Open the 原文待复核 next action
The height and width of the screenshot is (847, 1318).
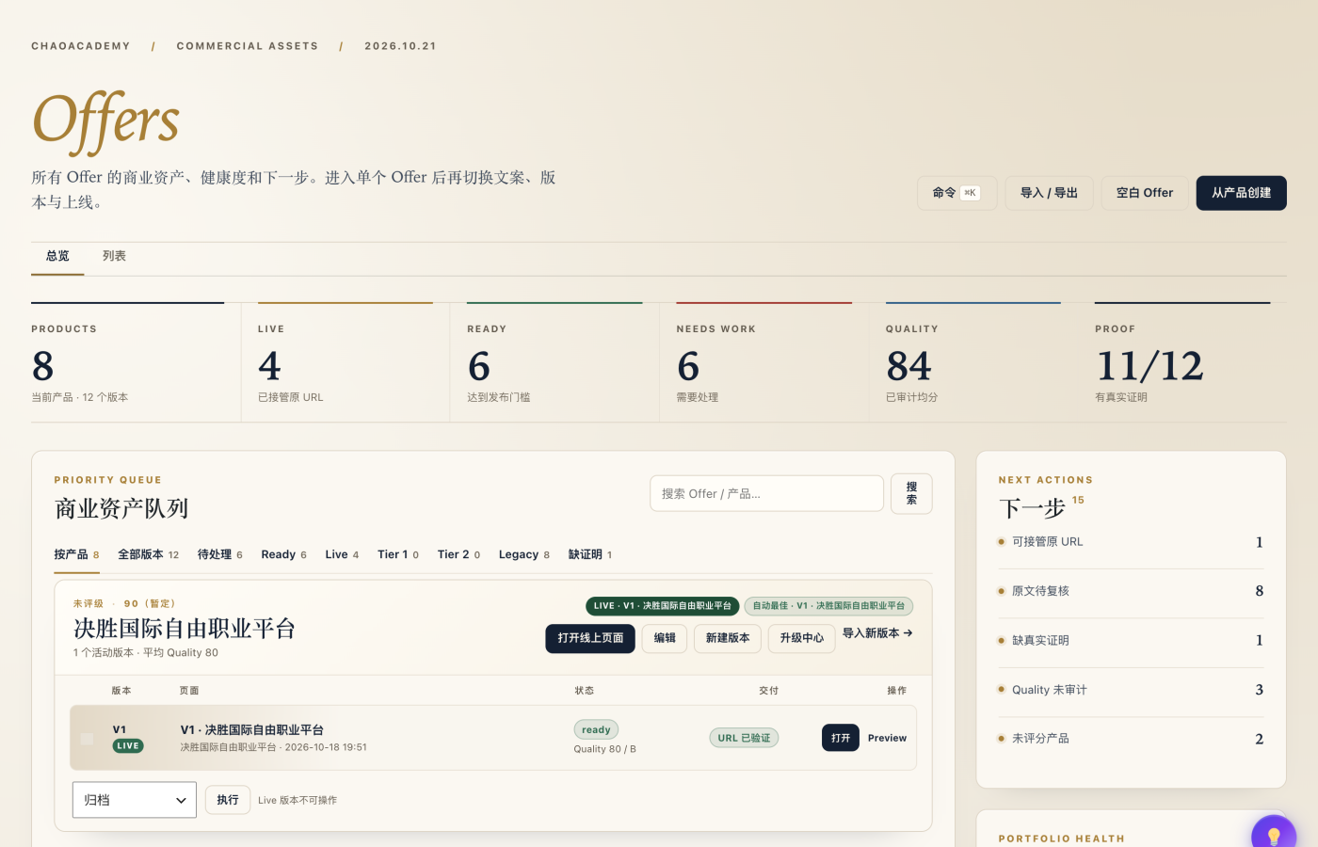point(1131,591)
